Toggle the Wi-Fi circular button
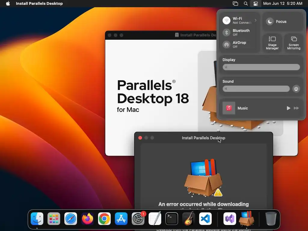 coord(226,20)
